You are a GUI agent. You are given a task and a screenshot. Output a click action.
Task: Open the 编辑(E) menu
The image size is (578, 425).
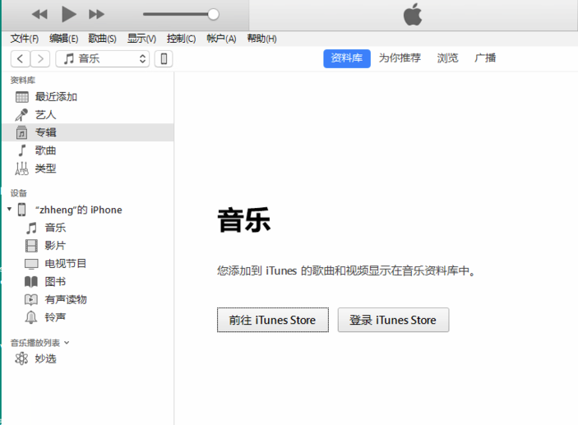coord(64,39)
